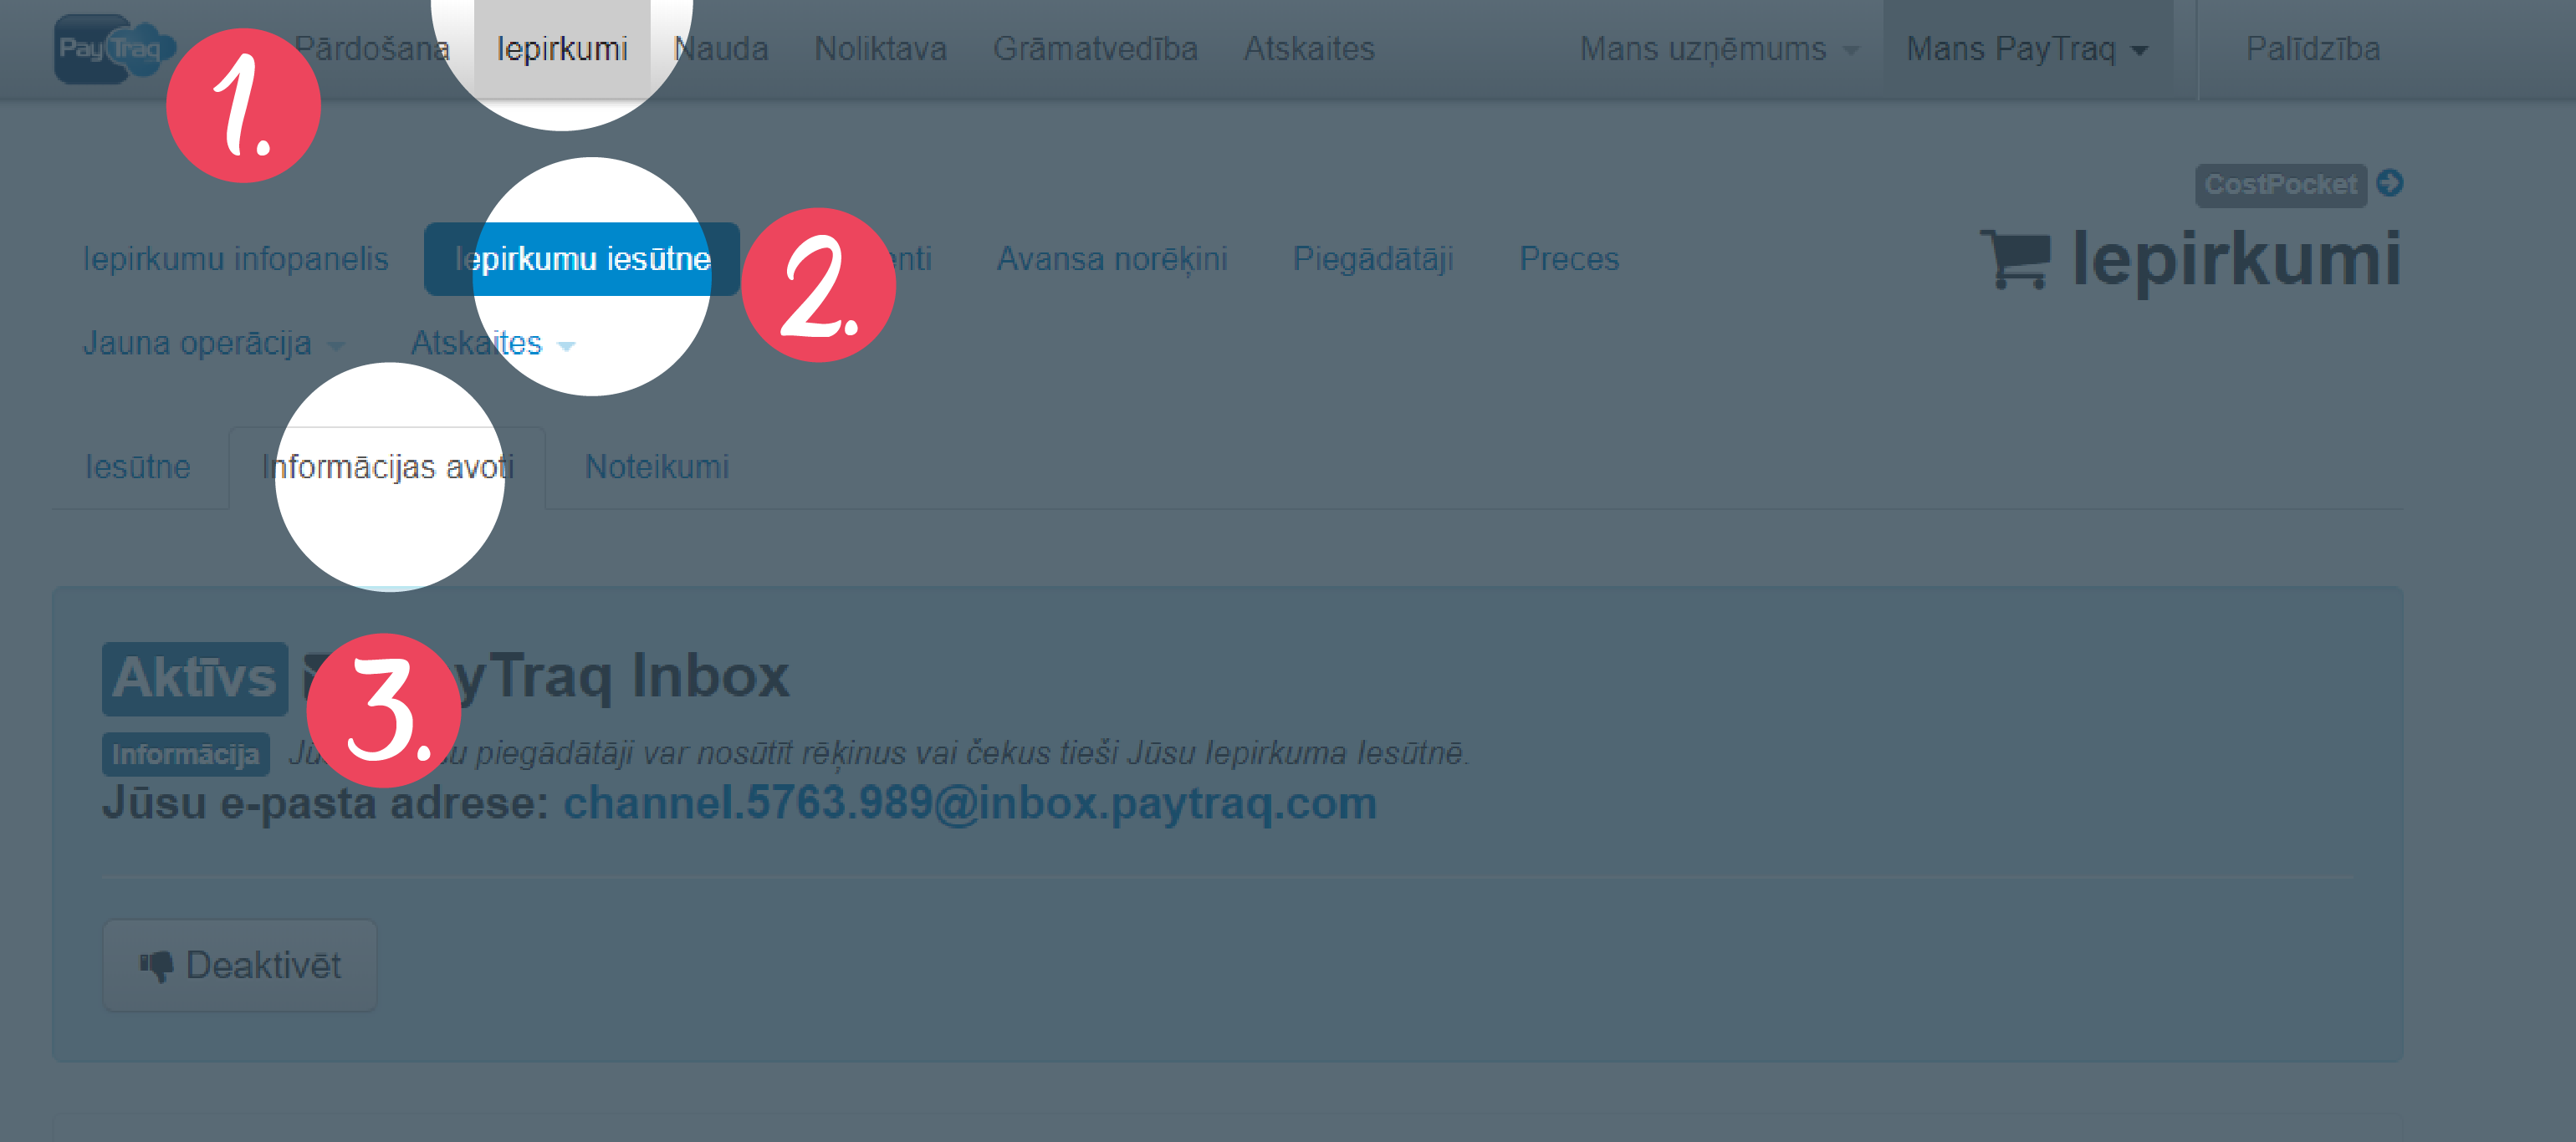The width and height of the screenshot is (2576, 1142).
Task: Click the Deaktivēt button
Action: tap(240, 966)
